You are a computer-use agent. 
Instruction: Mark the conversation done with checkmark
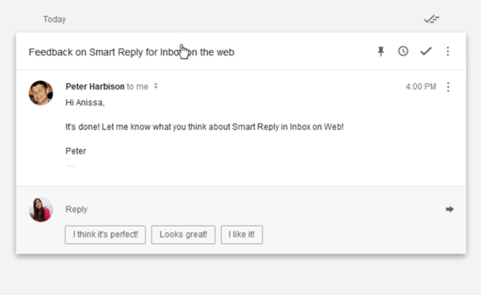tap(426, 51)
